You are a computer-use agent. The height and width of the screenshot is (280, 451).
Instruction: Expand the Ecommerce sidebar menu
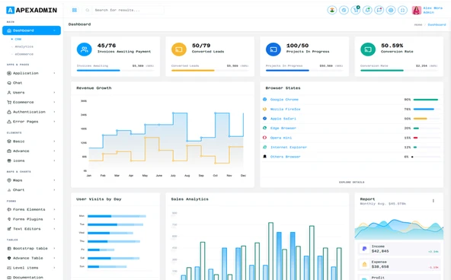[32, 102]
